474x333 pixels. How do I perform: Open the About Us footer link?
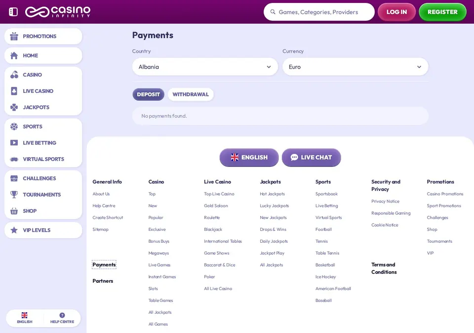click(x=101, y=194)
